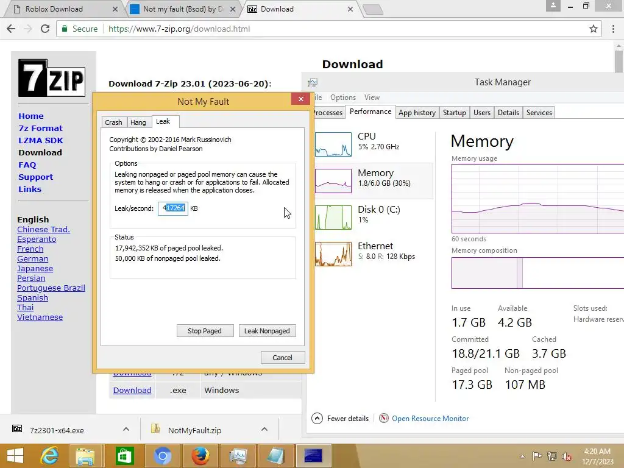Select the Disk 0 (C:) graph thumbnail
624x468 pixels.
click(x=333, y=218)
